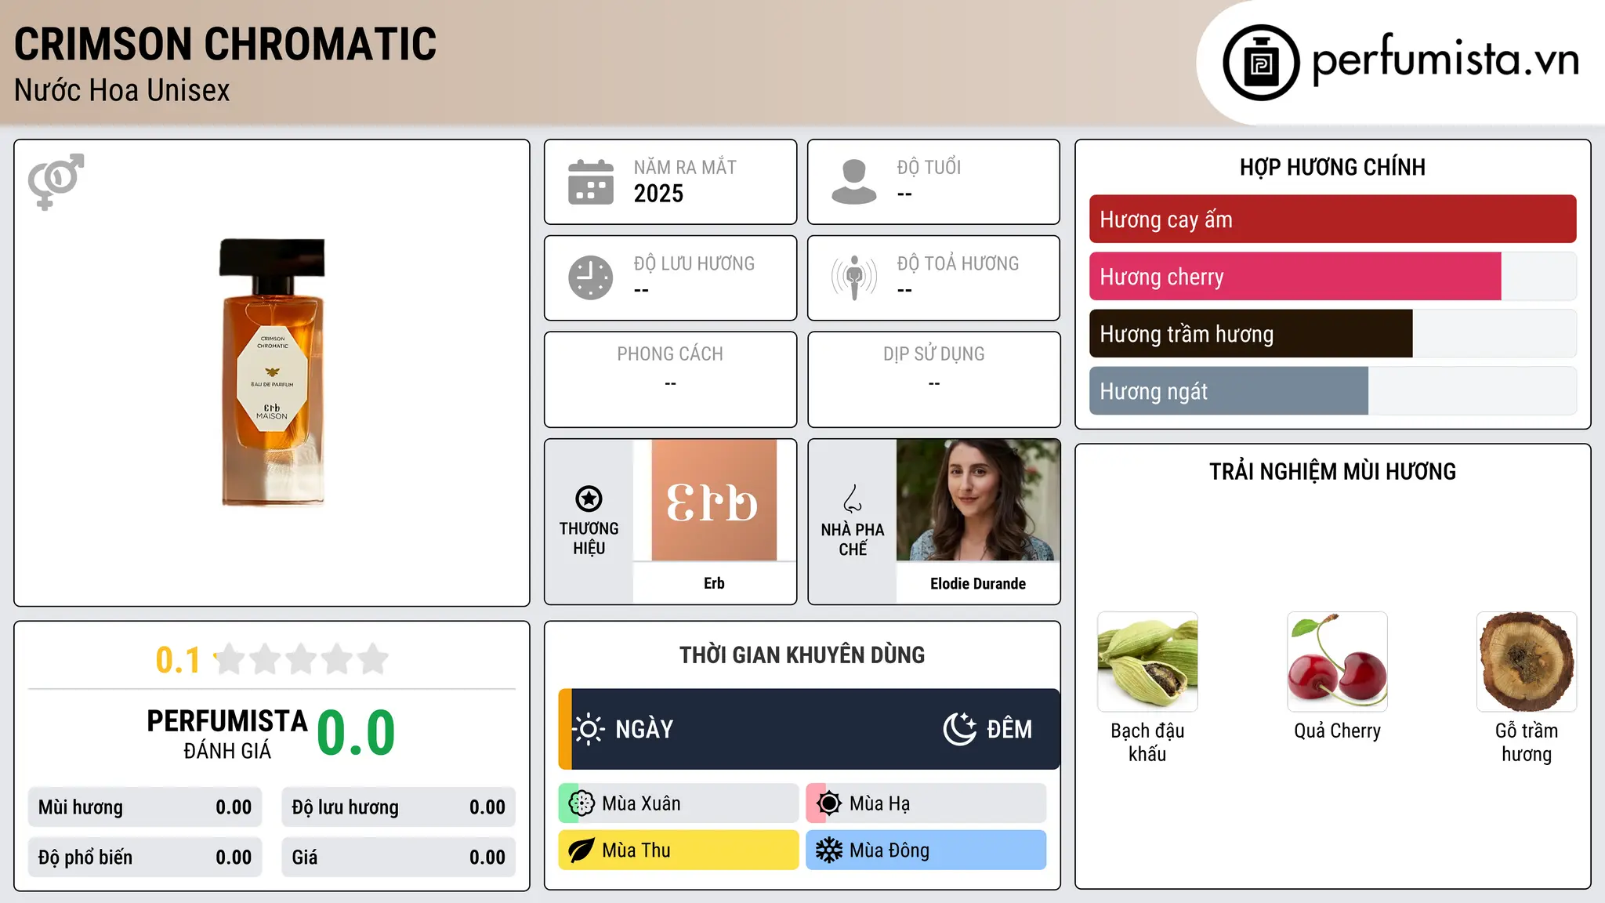Click the Đêm label in day-night bar

[x=1009, y=729]
